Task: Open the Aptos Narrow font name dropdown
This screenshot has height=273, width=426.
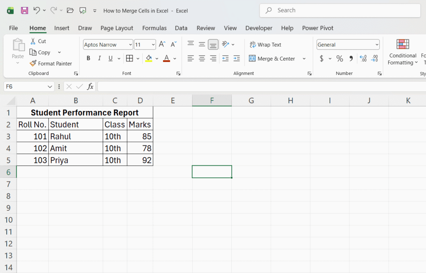Action: click(x=131, y=44)
